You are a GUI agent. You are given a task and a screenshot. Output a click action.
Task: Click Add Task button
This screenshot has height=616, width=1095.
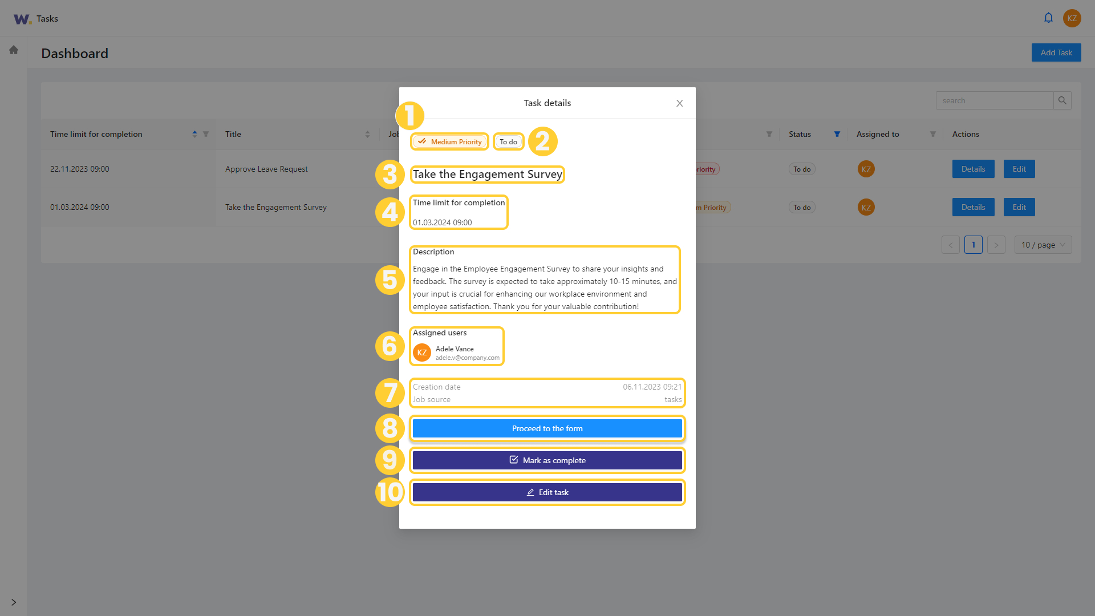[1056, 52]
